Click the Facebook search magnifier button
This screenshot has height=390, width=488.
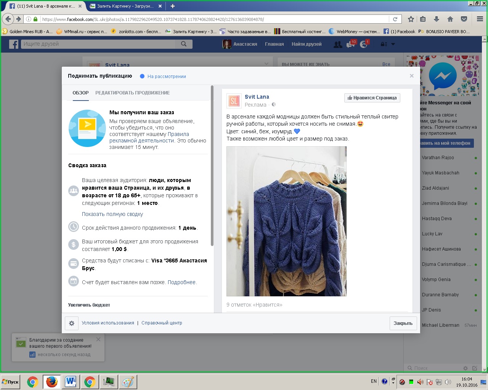[184, 44]
